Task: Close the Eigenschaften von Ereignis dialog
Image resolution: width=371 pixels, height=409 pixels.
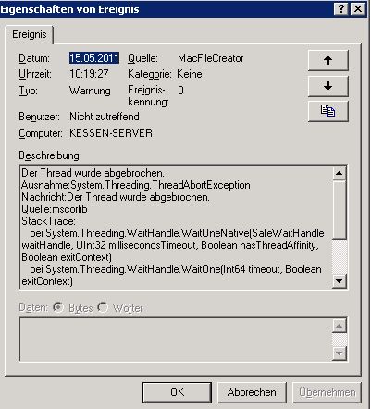Action: click(358, 9)
